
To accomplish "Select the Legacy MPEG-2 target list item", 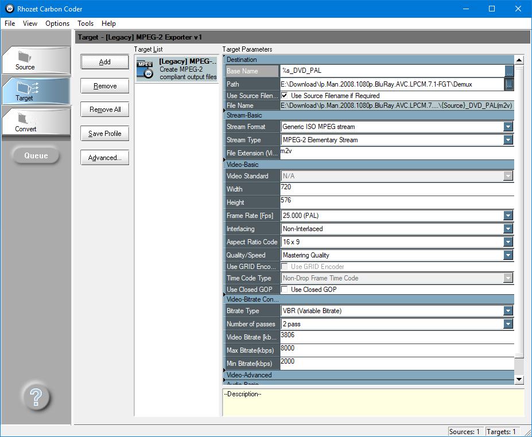I will pyautogui.click(x=176, y=69).
